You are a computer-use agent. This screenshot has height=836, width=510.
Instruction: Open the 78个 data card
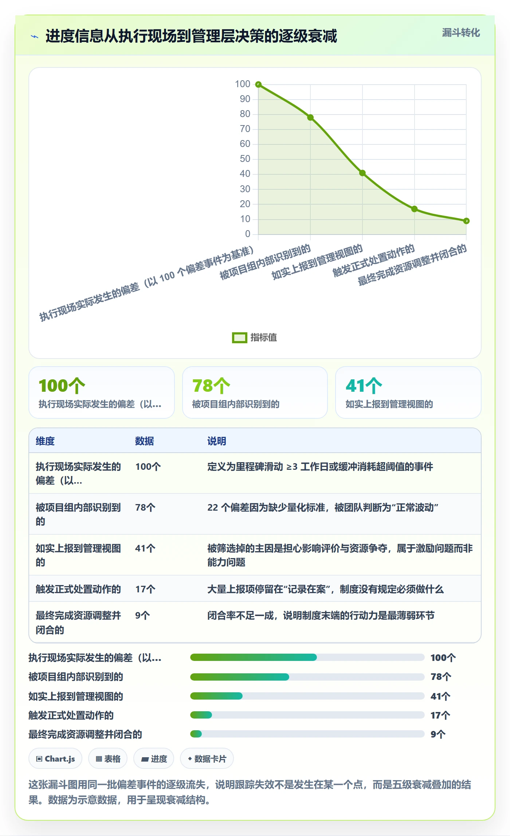[255, 392]
